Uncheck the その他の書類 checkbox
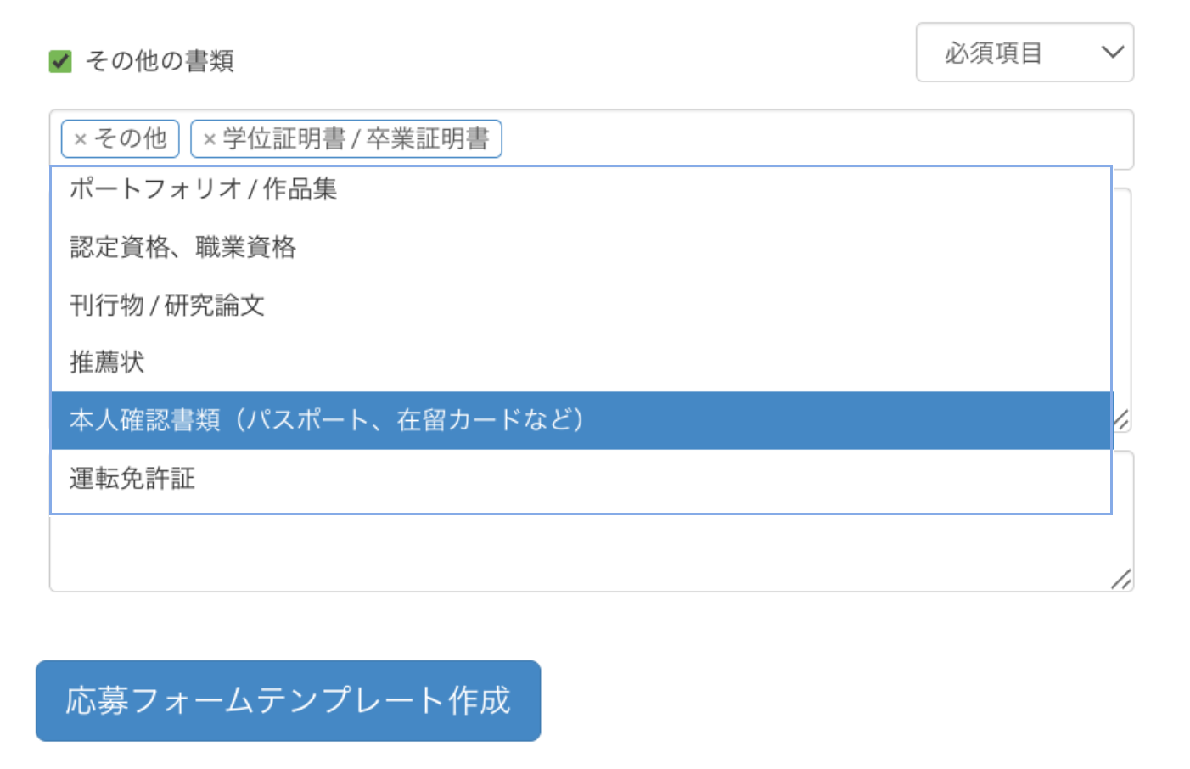The width and height of the screenshot is (1190, 769). [60, 61]
